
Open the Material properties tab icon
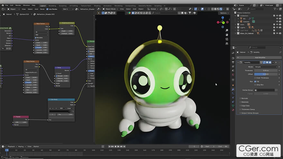pos(233,110)
